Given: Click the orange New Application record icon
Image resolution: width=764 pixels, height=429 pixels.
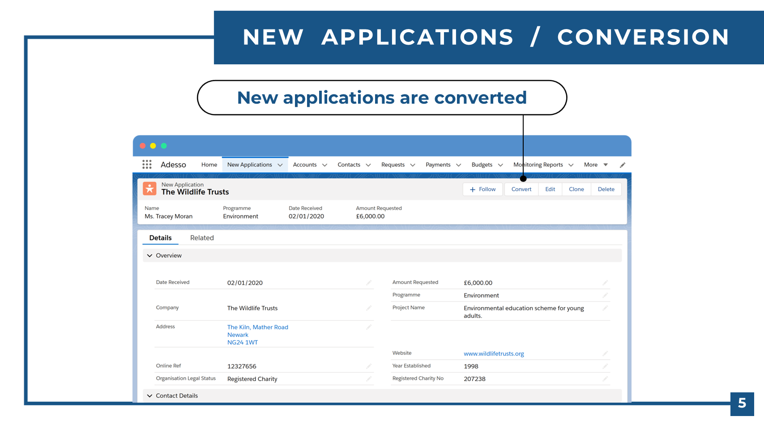Looking at the screenshot, I should click(x=149, y=189).
